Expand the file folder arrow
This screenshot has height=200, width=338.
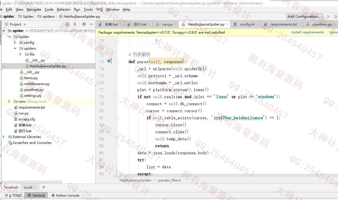coord(20,54)
